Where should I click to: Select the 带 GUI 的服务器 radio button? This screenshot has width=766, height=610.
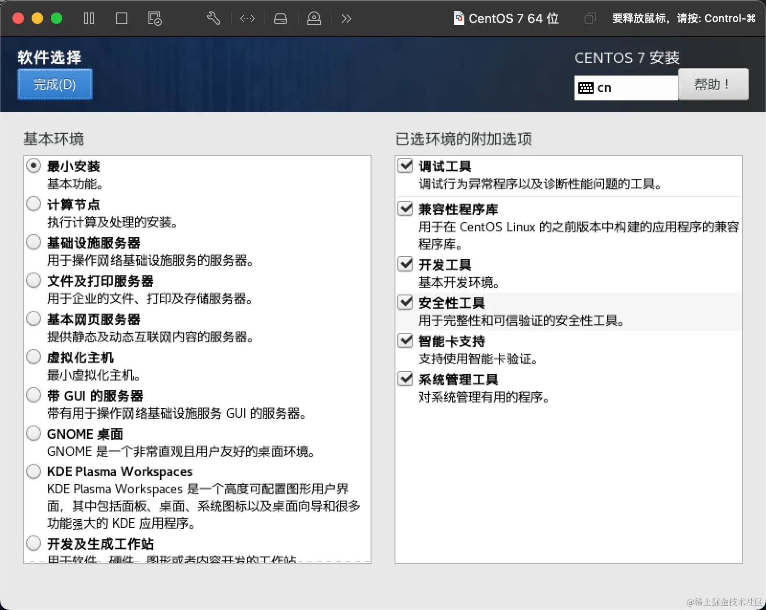(34, 395)
